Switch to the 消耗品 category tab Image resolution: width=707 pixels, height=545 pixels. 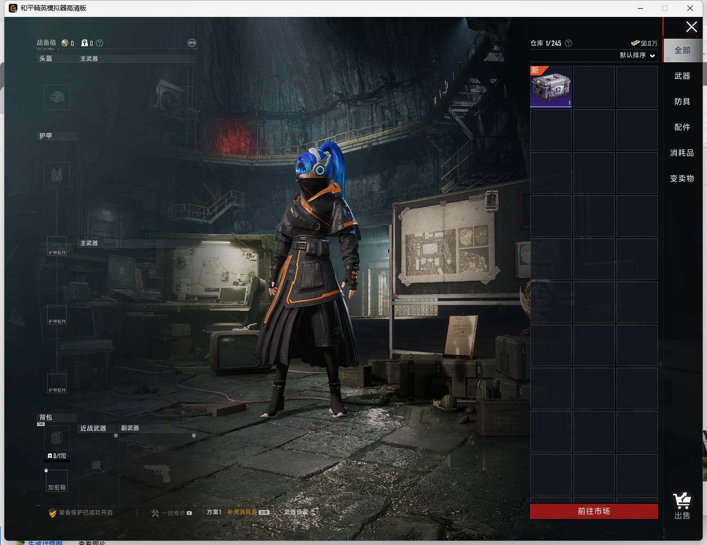click(682, 153)
